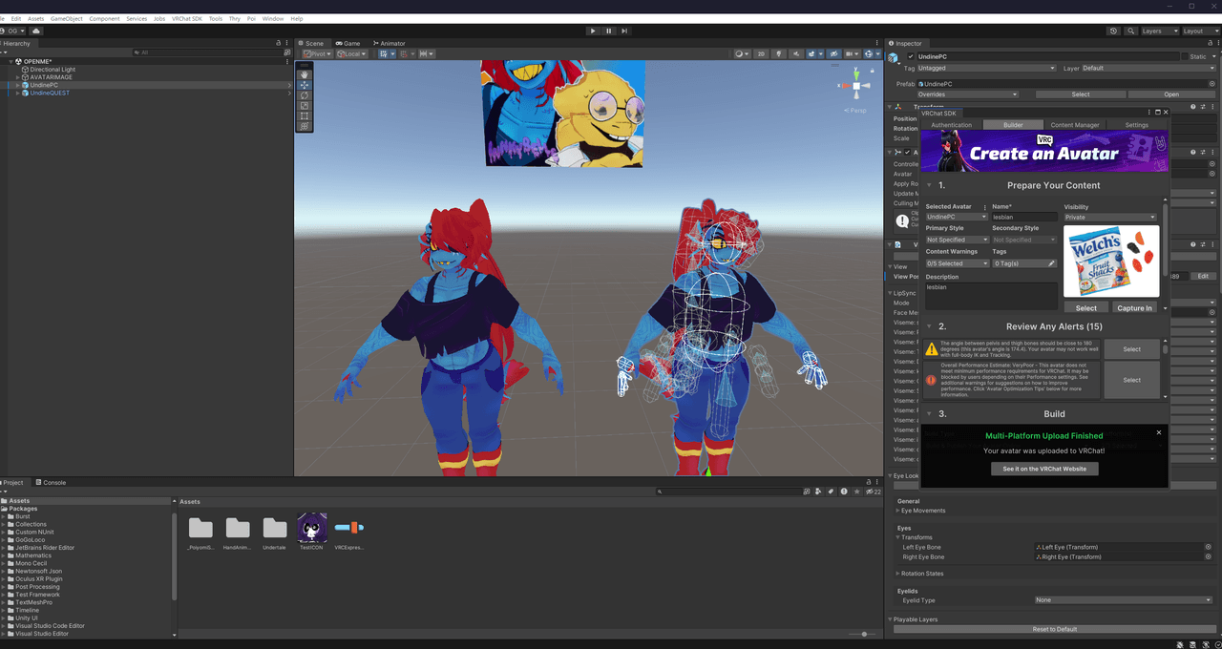
Task: Open the VRChat SDK menu
Action: 187,19
